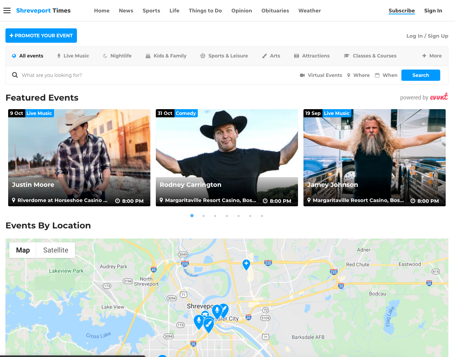Click Log In / Sign Up link
Screen dimensions: 455x357
[427, 36]
